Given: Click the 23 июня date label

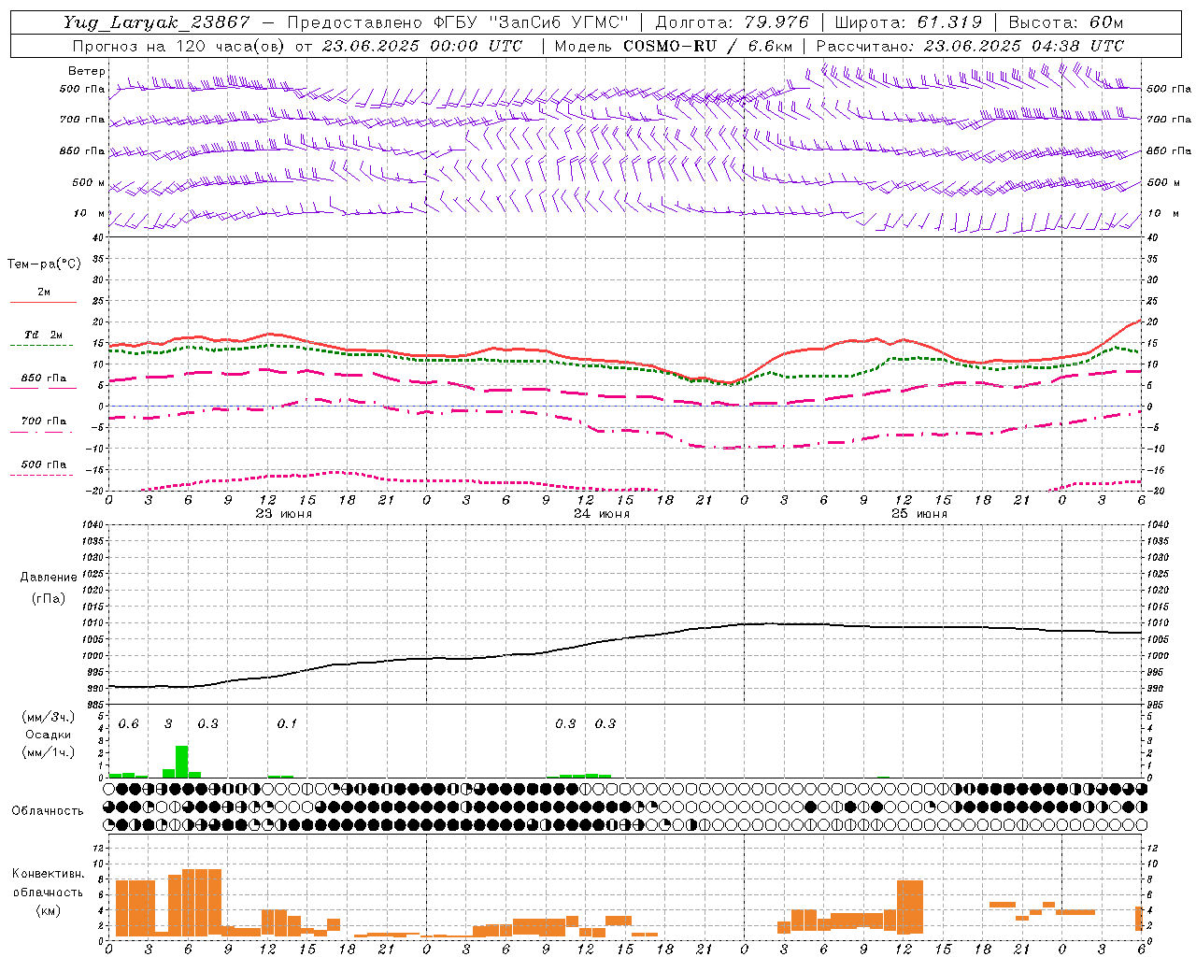Looking at the screenshot, I should tap(284, 514).
